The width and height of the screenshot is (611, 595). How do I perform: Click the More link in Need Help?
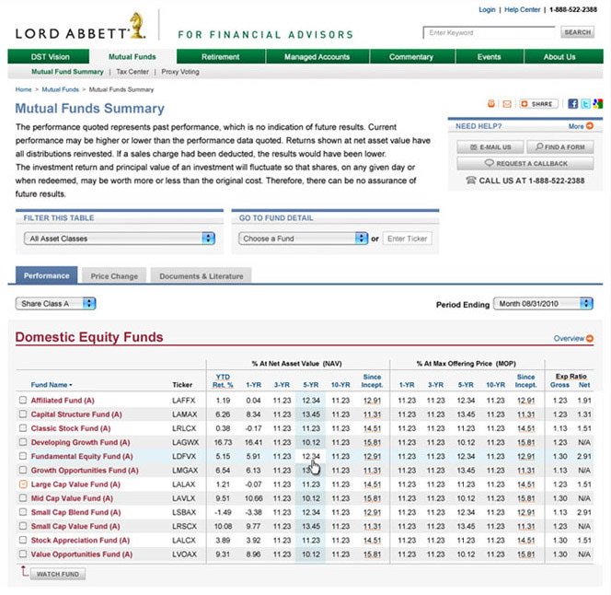click(x=576, y=126)
